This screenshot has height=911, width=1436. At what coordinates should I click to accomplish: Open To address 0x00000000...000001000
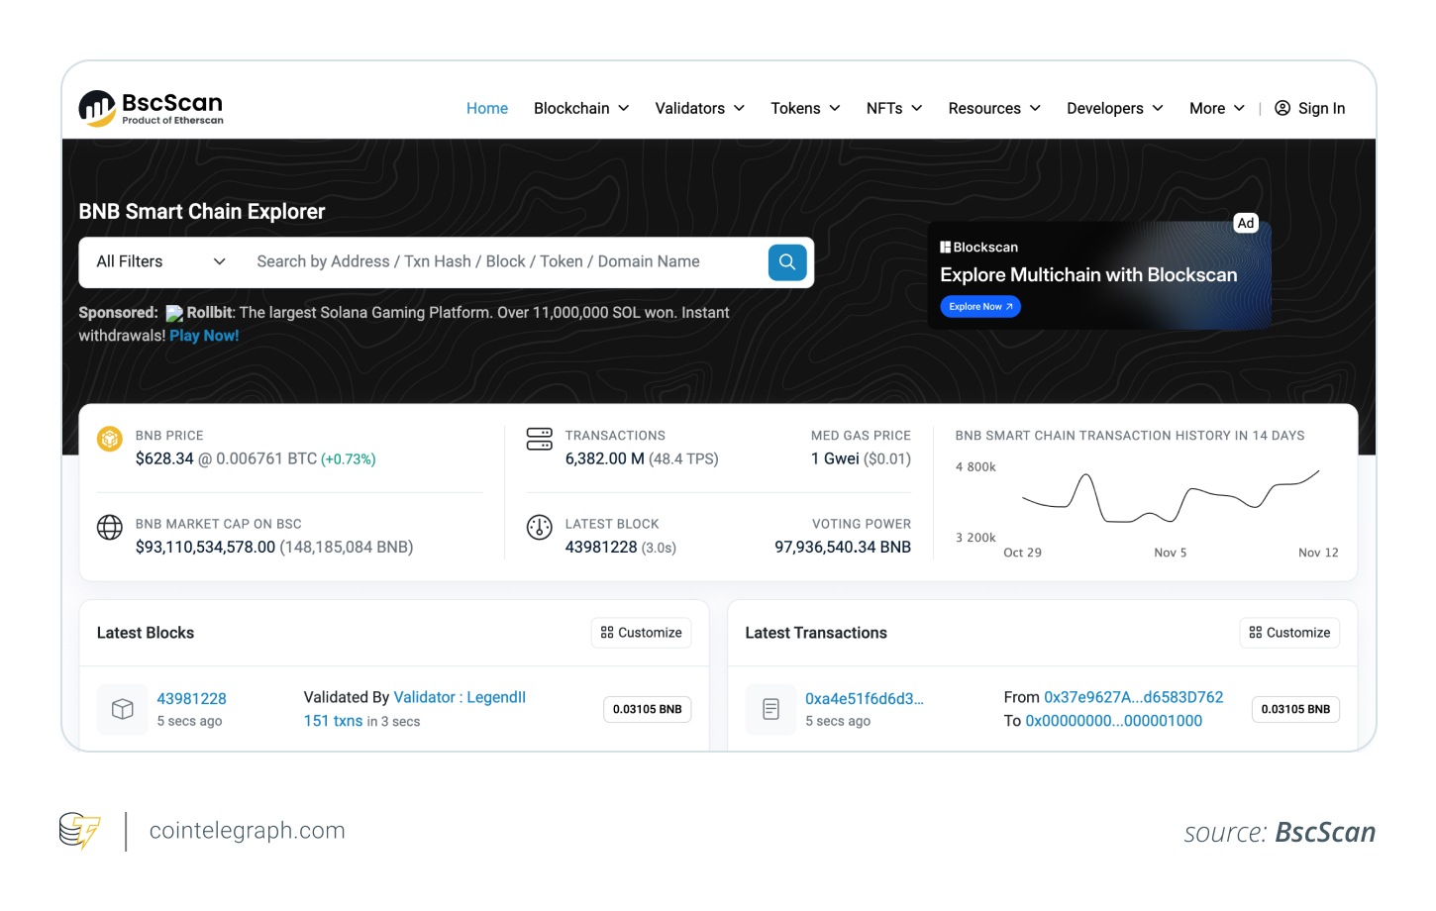[1114, 721]
